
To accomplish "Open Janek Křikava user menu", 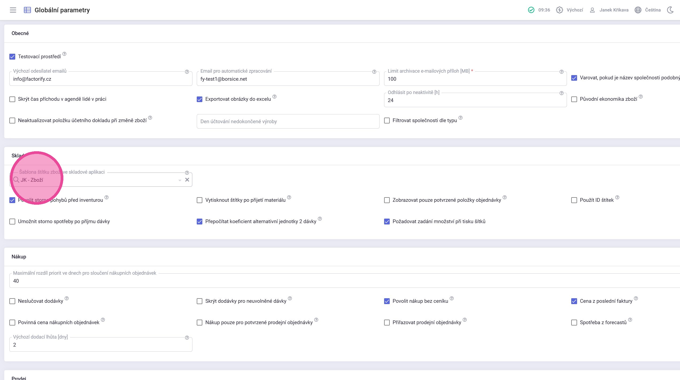I will coord(614,10).
